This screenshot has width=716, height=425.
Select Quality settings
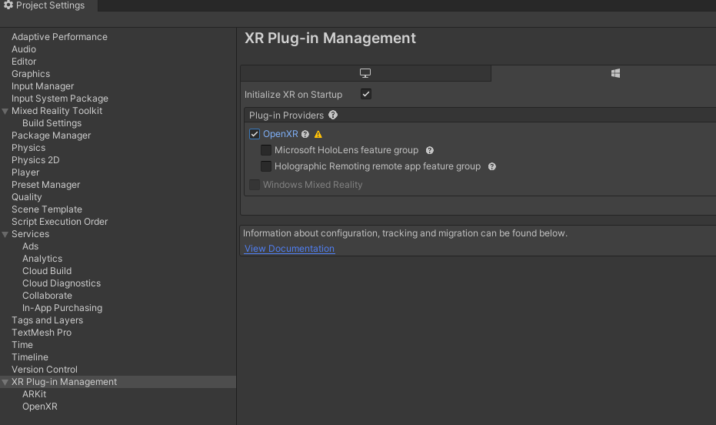[x=26, y=197]
